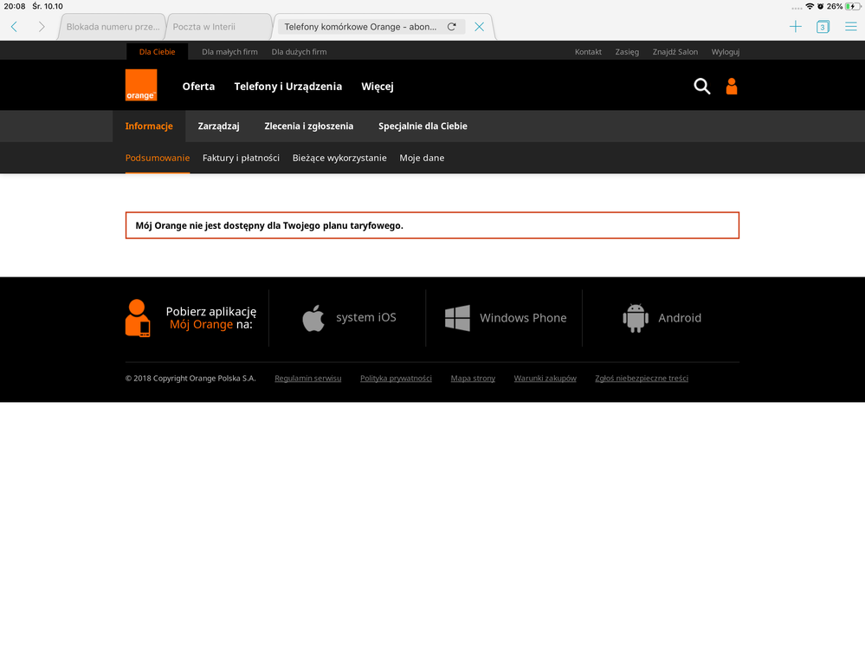Expand the Telefony i Urządzenia menu

287,86
